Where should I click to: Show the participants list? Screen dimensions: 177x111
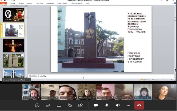click(48, 105)
